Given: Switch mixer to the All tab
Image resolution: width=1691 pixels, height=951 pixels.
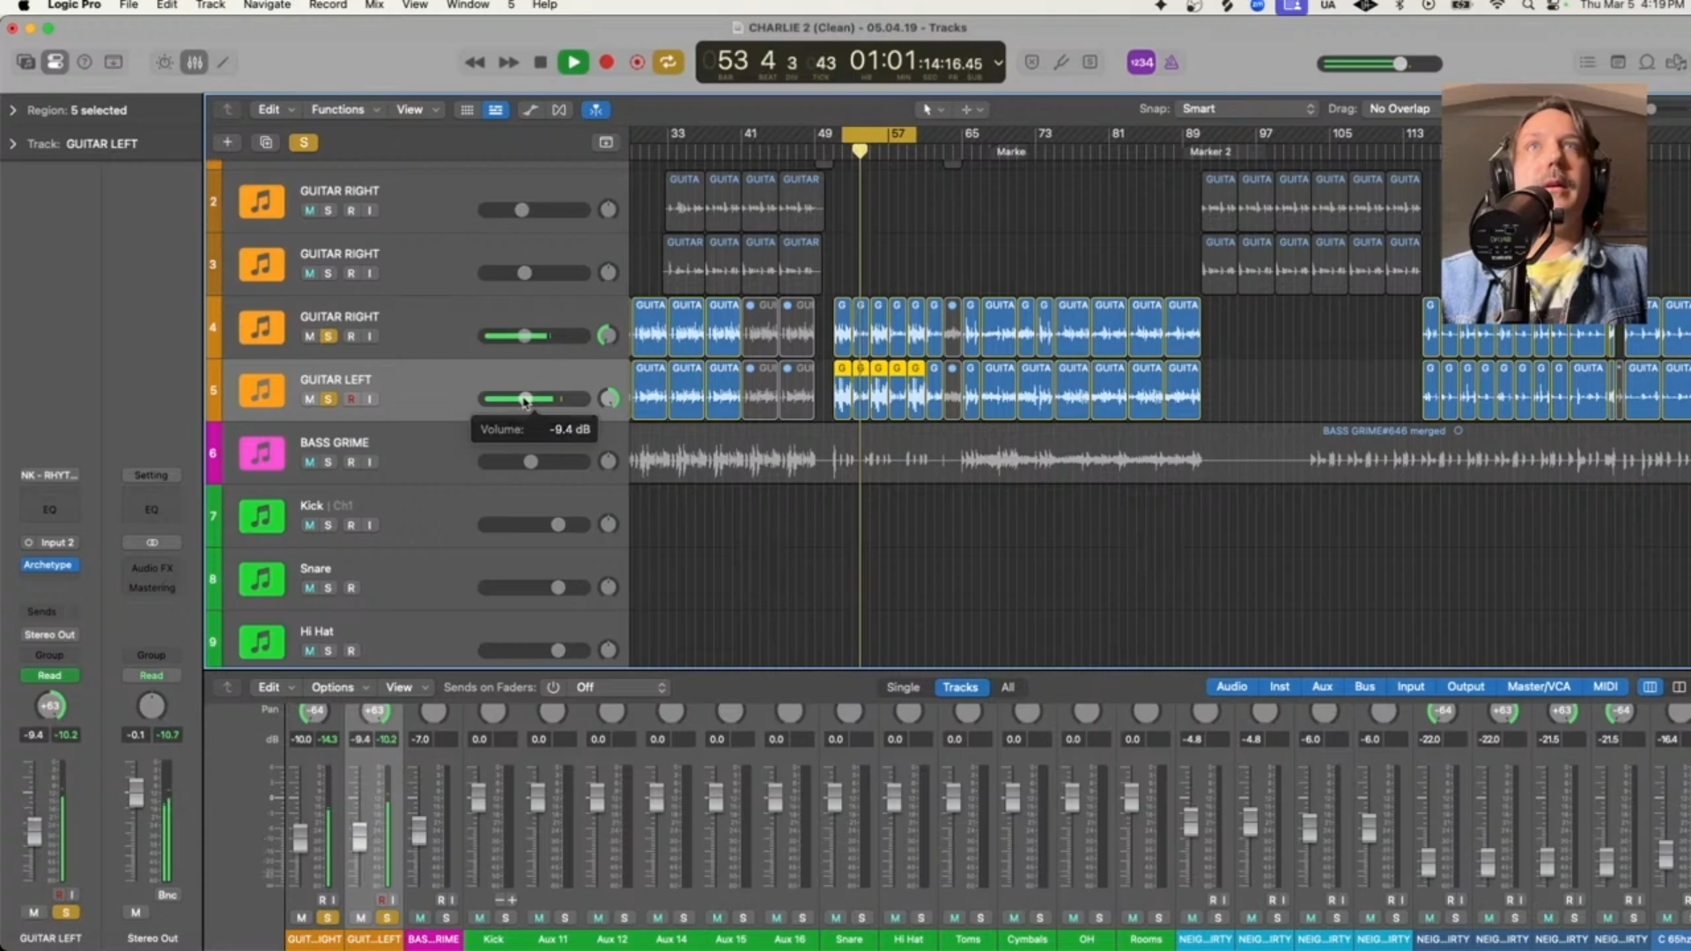Looking at the screenshot, I should tap(1008, 688).
